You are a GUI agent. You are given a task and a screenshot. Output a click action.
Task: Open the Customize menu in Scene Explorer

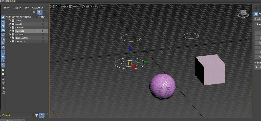pos(38,8)
